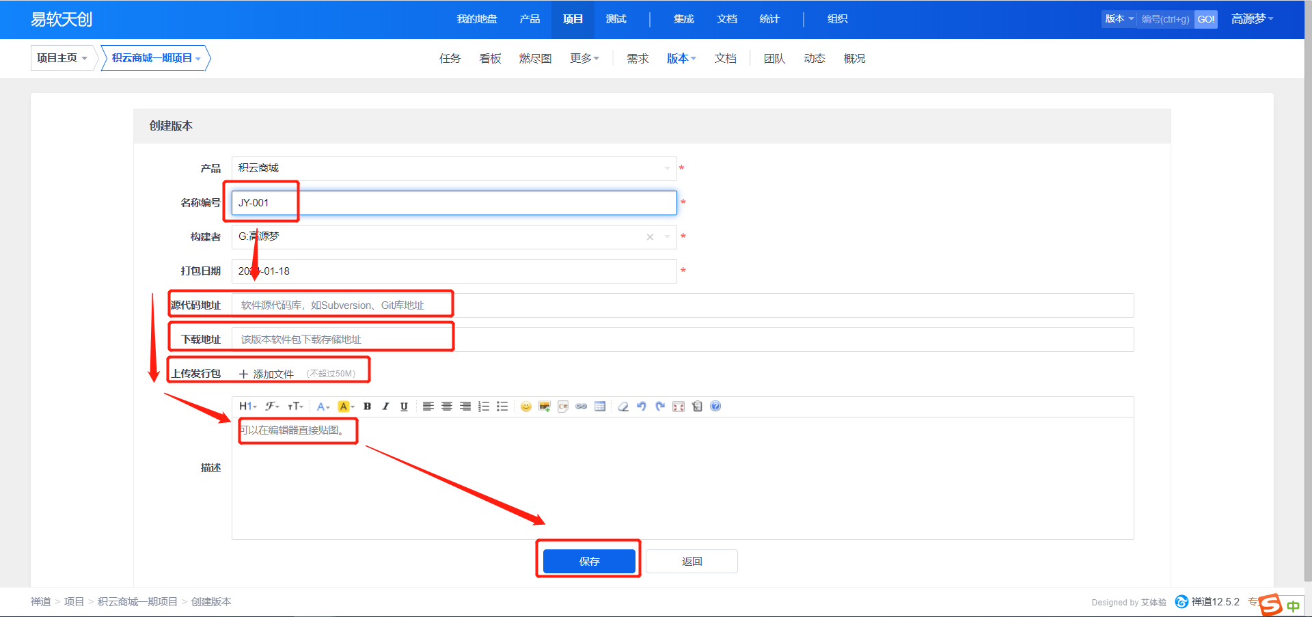Redo the last editor action

click(x=660, y=407)
